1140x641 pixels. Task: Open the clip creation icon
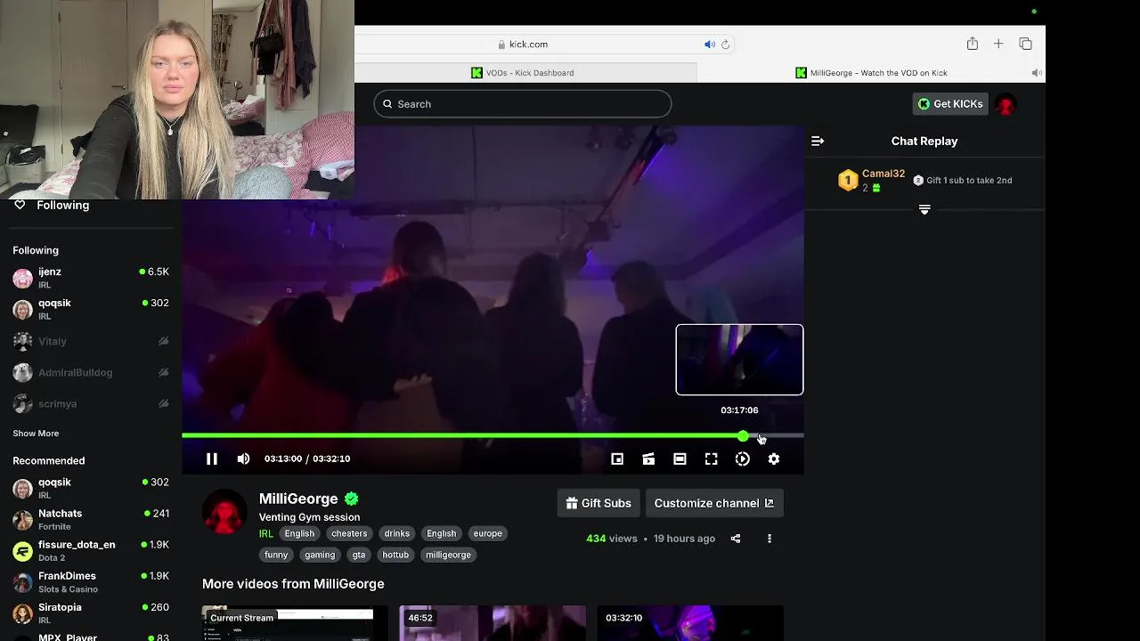point(648,458)
